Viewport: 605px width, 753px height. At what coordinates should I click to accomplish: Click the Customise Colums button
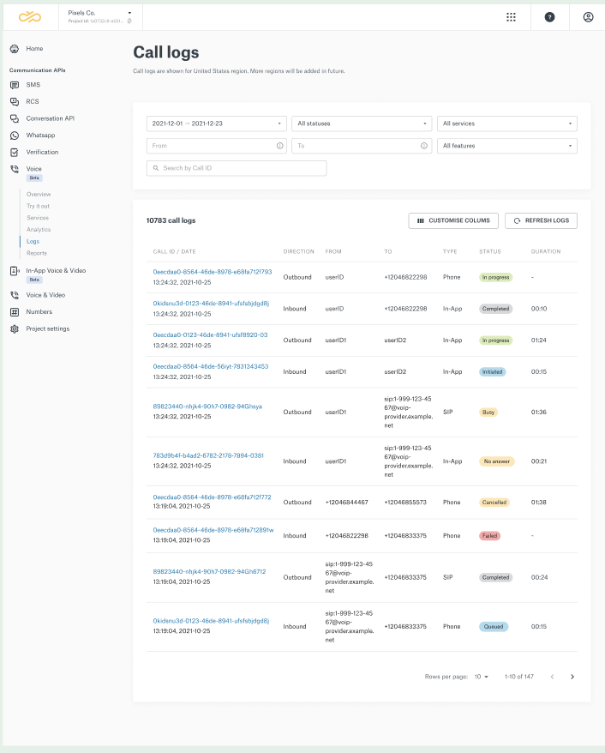tap(453, 220)
